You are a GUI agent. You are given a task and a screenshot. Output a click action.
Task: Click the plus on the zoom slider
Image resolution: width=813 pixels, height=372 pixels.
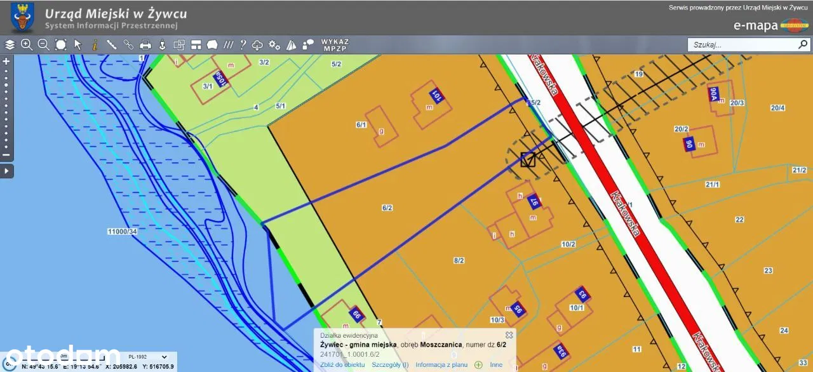click(x=6, y=62)
